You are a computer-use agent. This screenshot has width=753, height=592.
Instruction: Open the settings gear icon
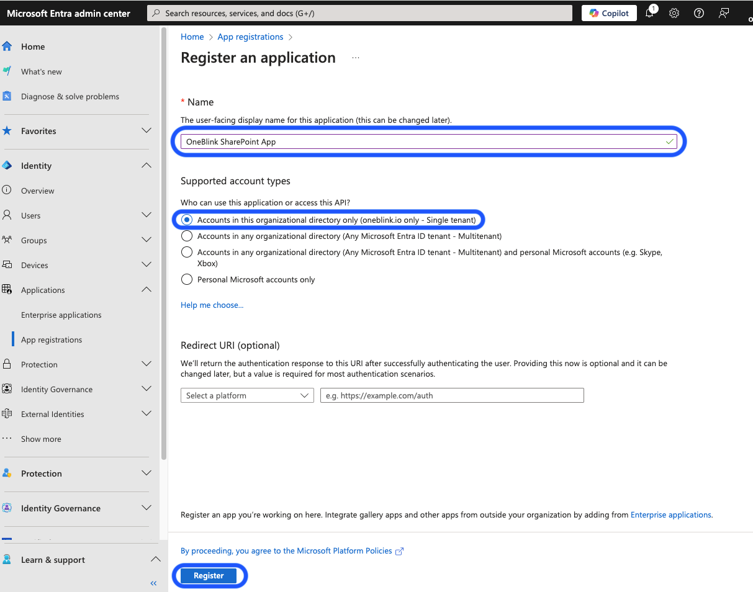pyautogui.click(x=674, y=13)
